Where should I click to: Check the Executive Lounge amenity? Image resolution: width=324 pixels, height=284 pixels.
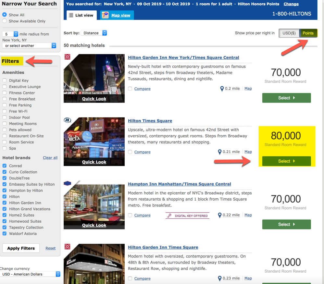tap(4, 87)
